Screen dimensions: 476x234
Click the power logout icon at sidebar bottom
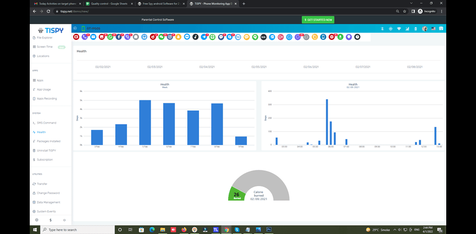pos(64,220)
